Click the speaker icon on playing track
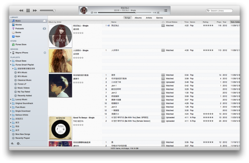 click(109, 25)
